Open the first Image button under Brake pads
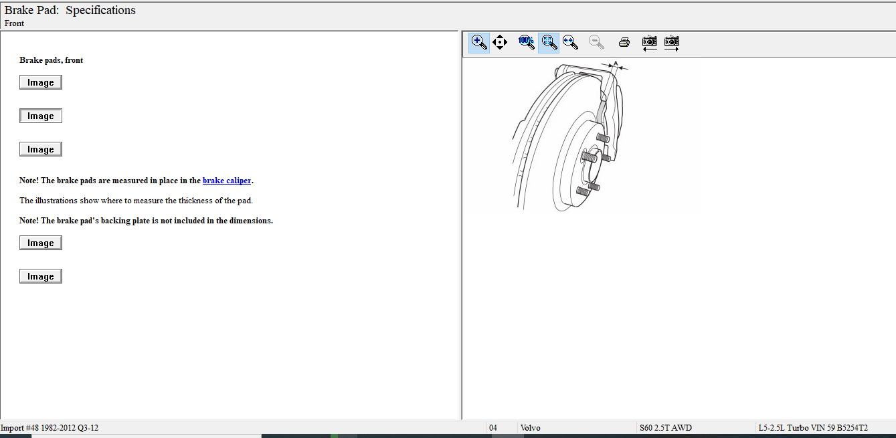The width and height of the screenshot is (896, 438). (x=41, y=82)
